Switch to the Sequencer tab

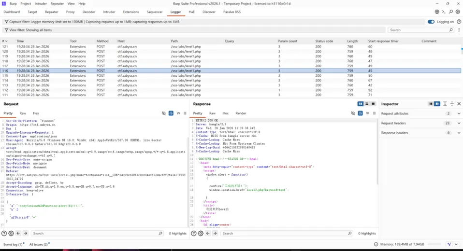pos(155,12)
